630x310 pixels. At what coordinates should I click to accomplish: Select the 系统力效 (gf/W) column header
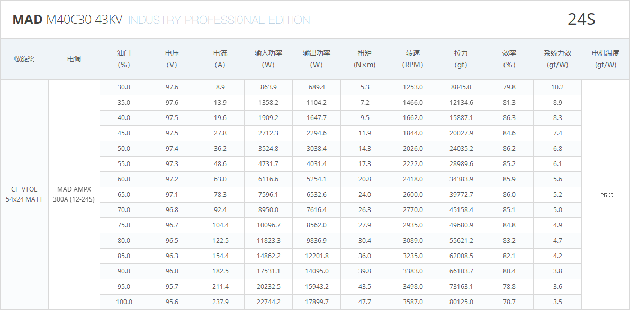(x=557, y=59)
